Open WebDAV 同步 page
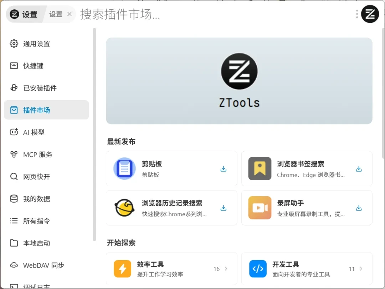The width and height of the screenshot is (385, 289). coord(46,265)
